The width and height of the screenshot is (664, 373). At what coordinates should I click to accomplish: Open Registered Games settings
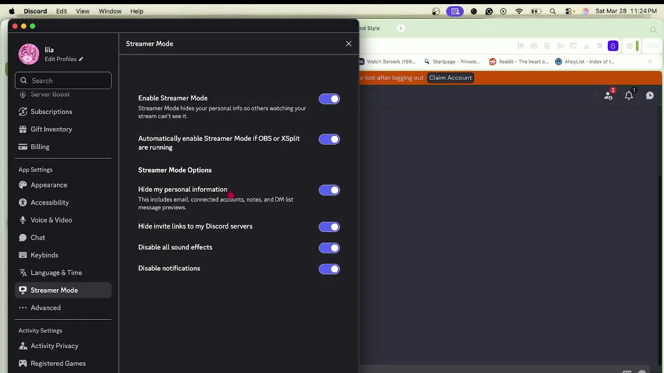63,364
